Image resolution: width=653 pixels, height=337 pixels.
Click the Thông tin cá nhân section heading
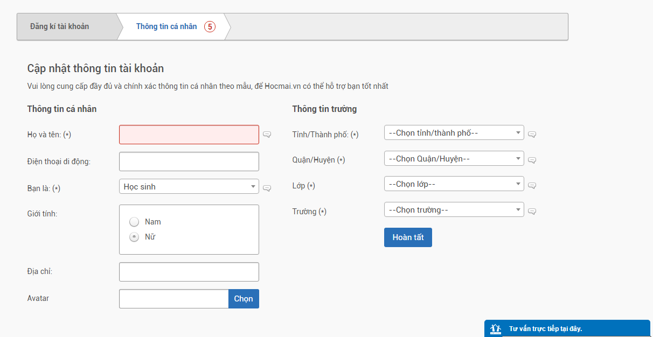click(x=62, y=109)
